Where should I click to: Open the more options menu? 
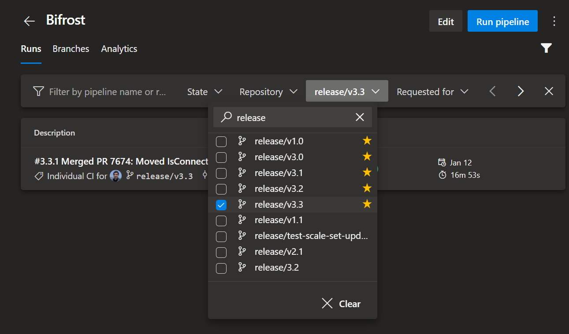pyautogui.click(x=554, y=21)
